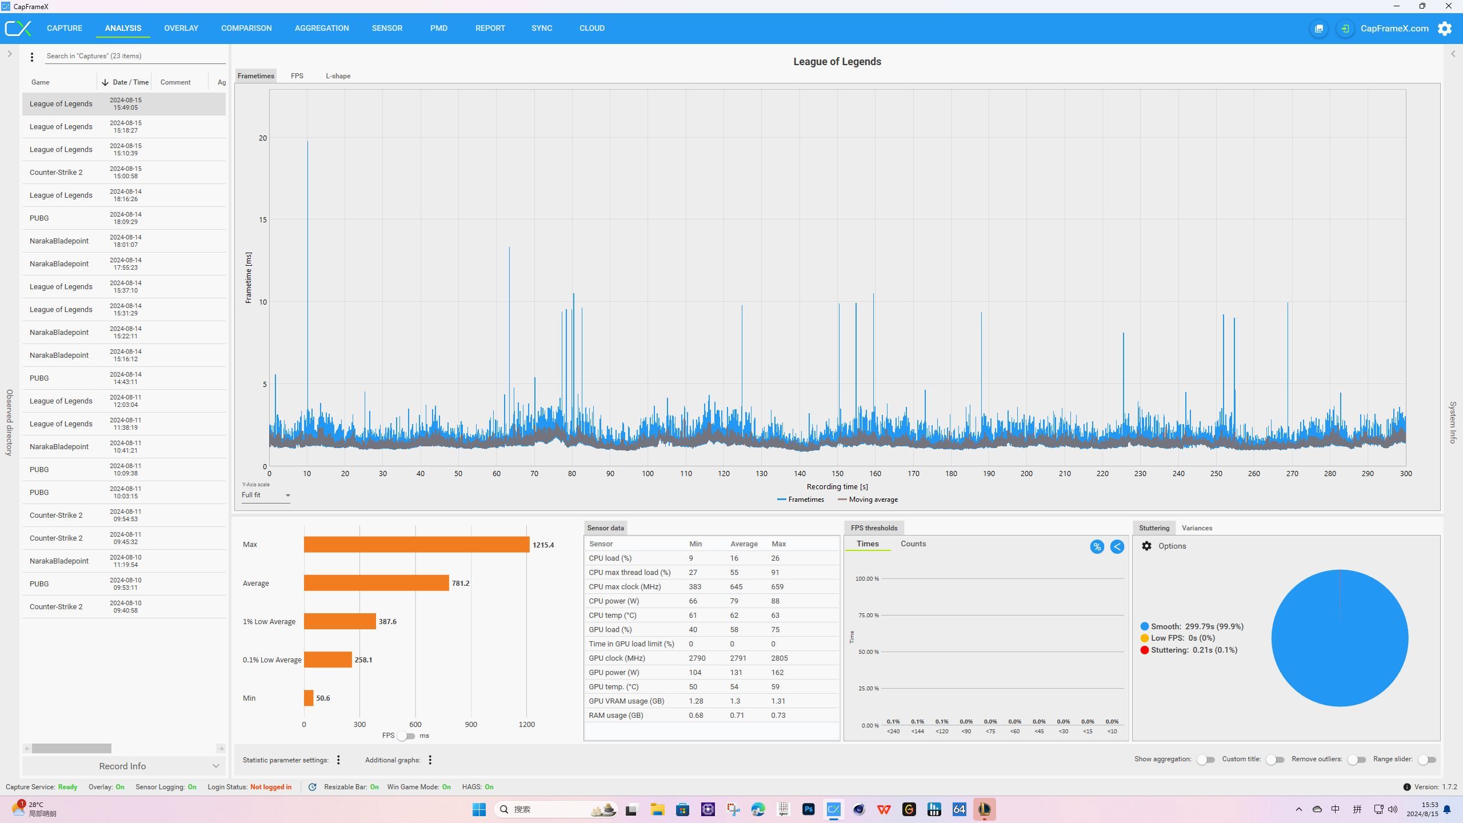Select the FPS graph tab
This screenshot has width=1463, height=823.
(297, 76)
